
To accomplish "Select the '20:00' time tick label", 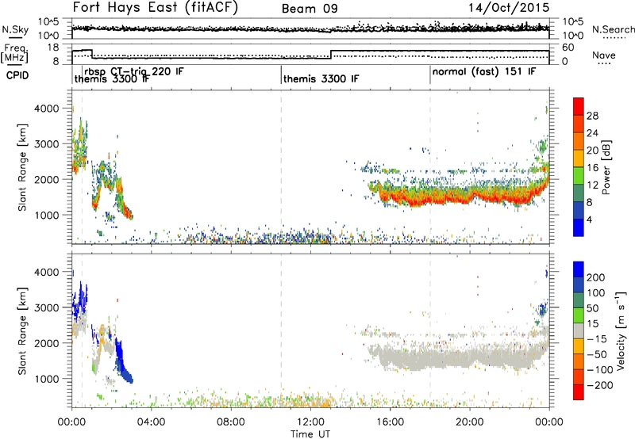I will point(469,422).
